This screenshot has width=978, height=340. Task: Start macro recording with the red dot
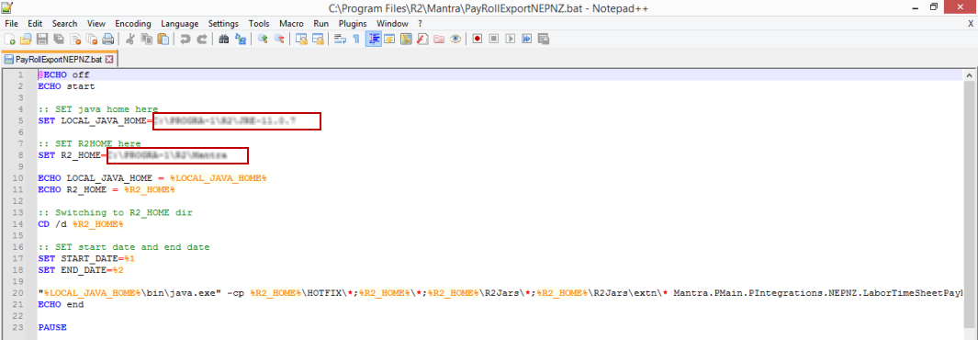(x=478, y=40)
